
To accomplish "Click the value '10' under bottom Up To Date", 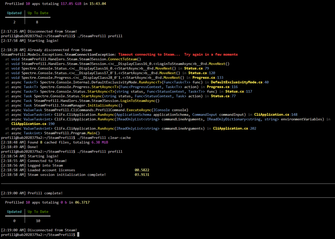I will point(38,221).
